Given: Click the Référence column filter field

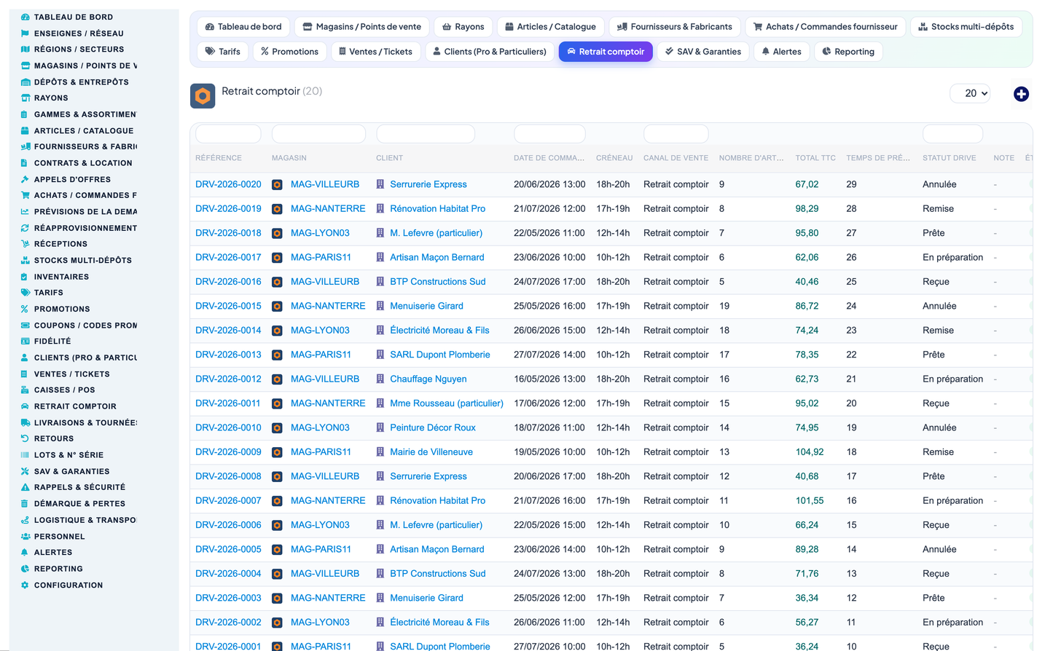Looking at the screenshot, I should pyautogui.click(x=228, y=134).
